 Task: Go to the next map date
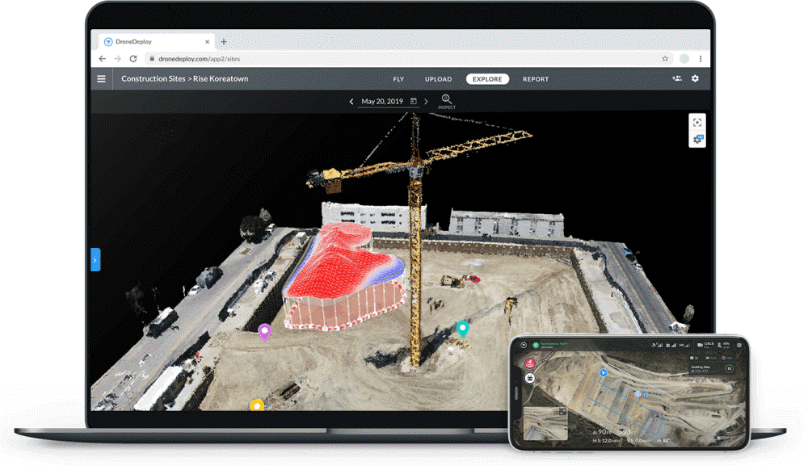coord(426,102)
